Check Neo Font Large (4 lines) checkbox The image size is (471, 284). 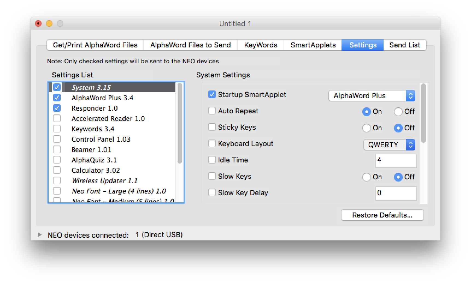(57, 191)
